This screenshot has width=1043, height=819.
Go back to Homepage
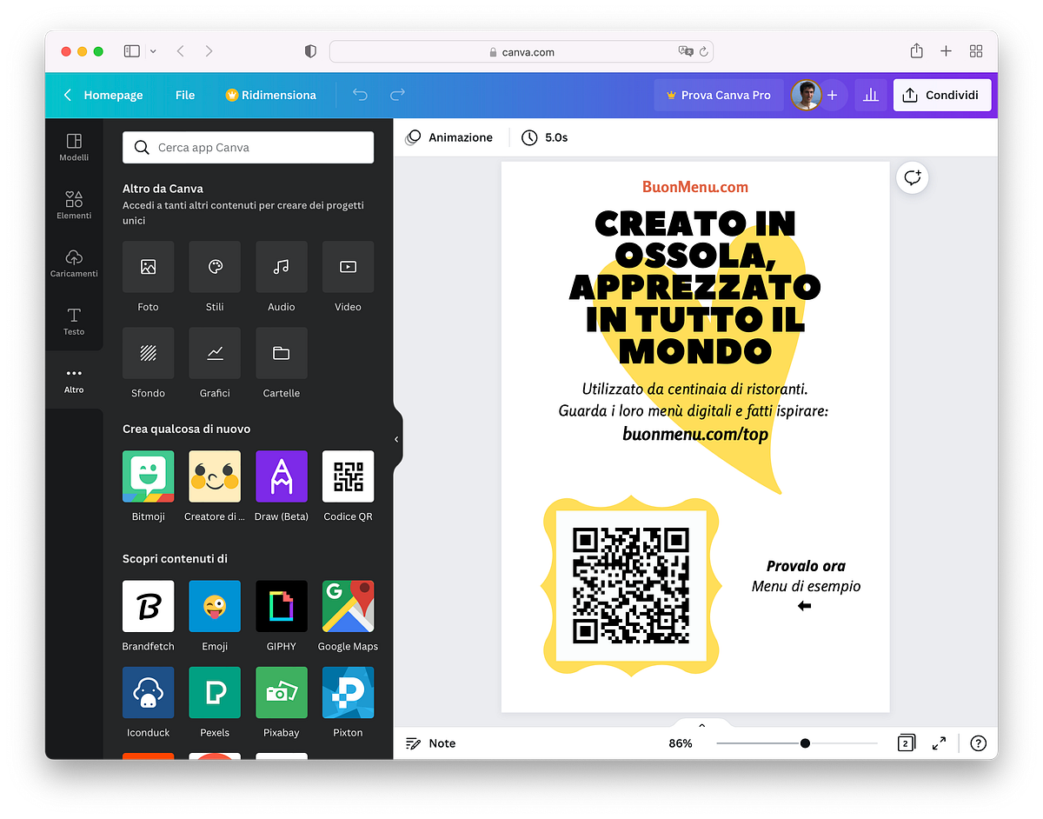103,95
